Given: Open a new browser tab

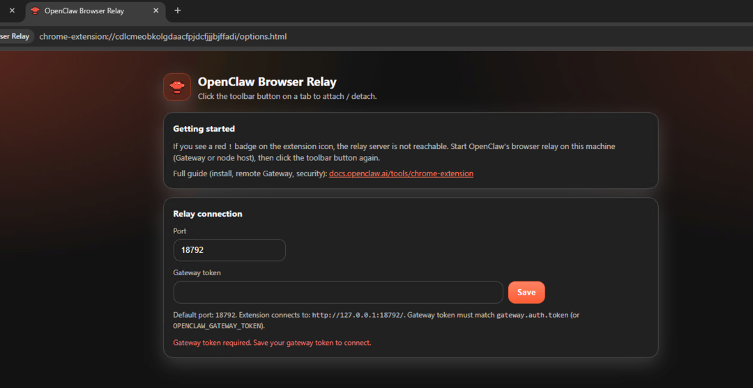Looking at the screenshot, I should [x=178, y=10].
